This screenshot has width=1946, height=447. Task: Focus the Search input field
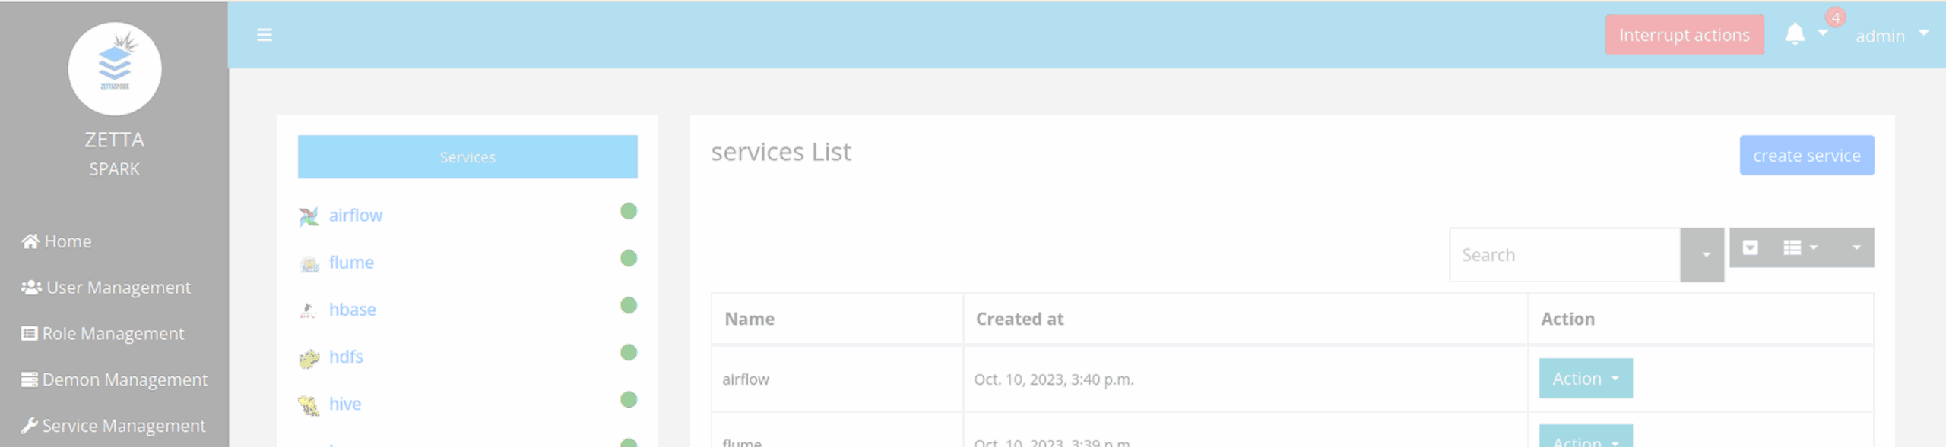1564,255
